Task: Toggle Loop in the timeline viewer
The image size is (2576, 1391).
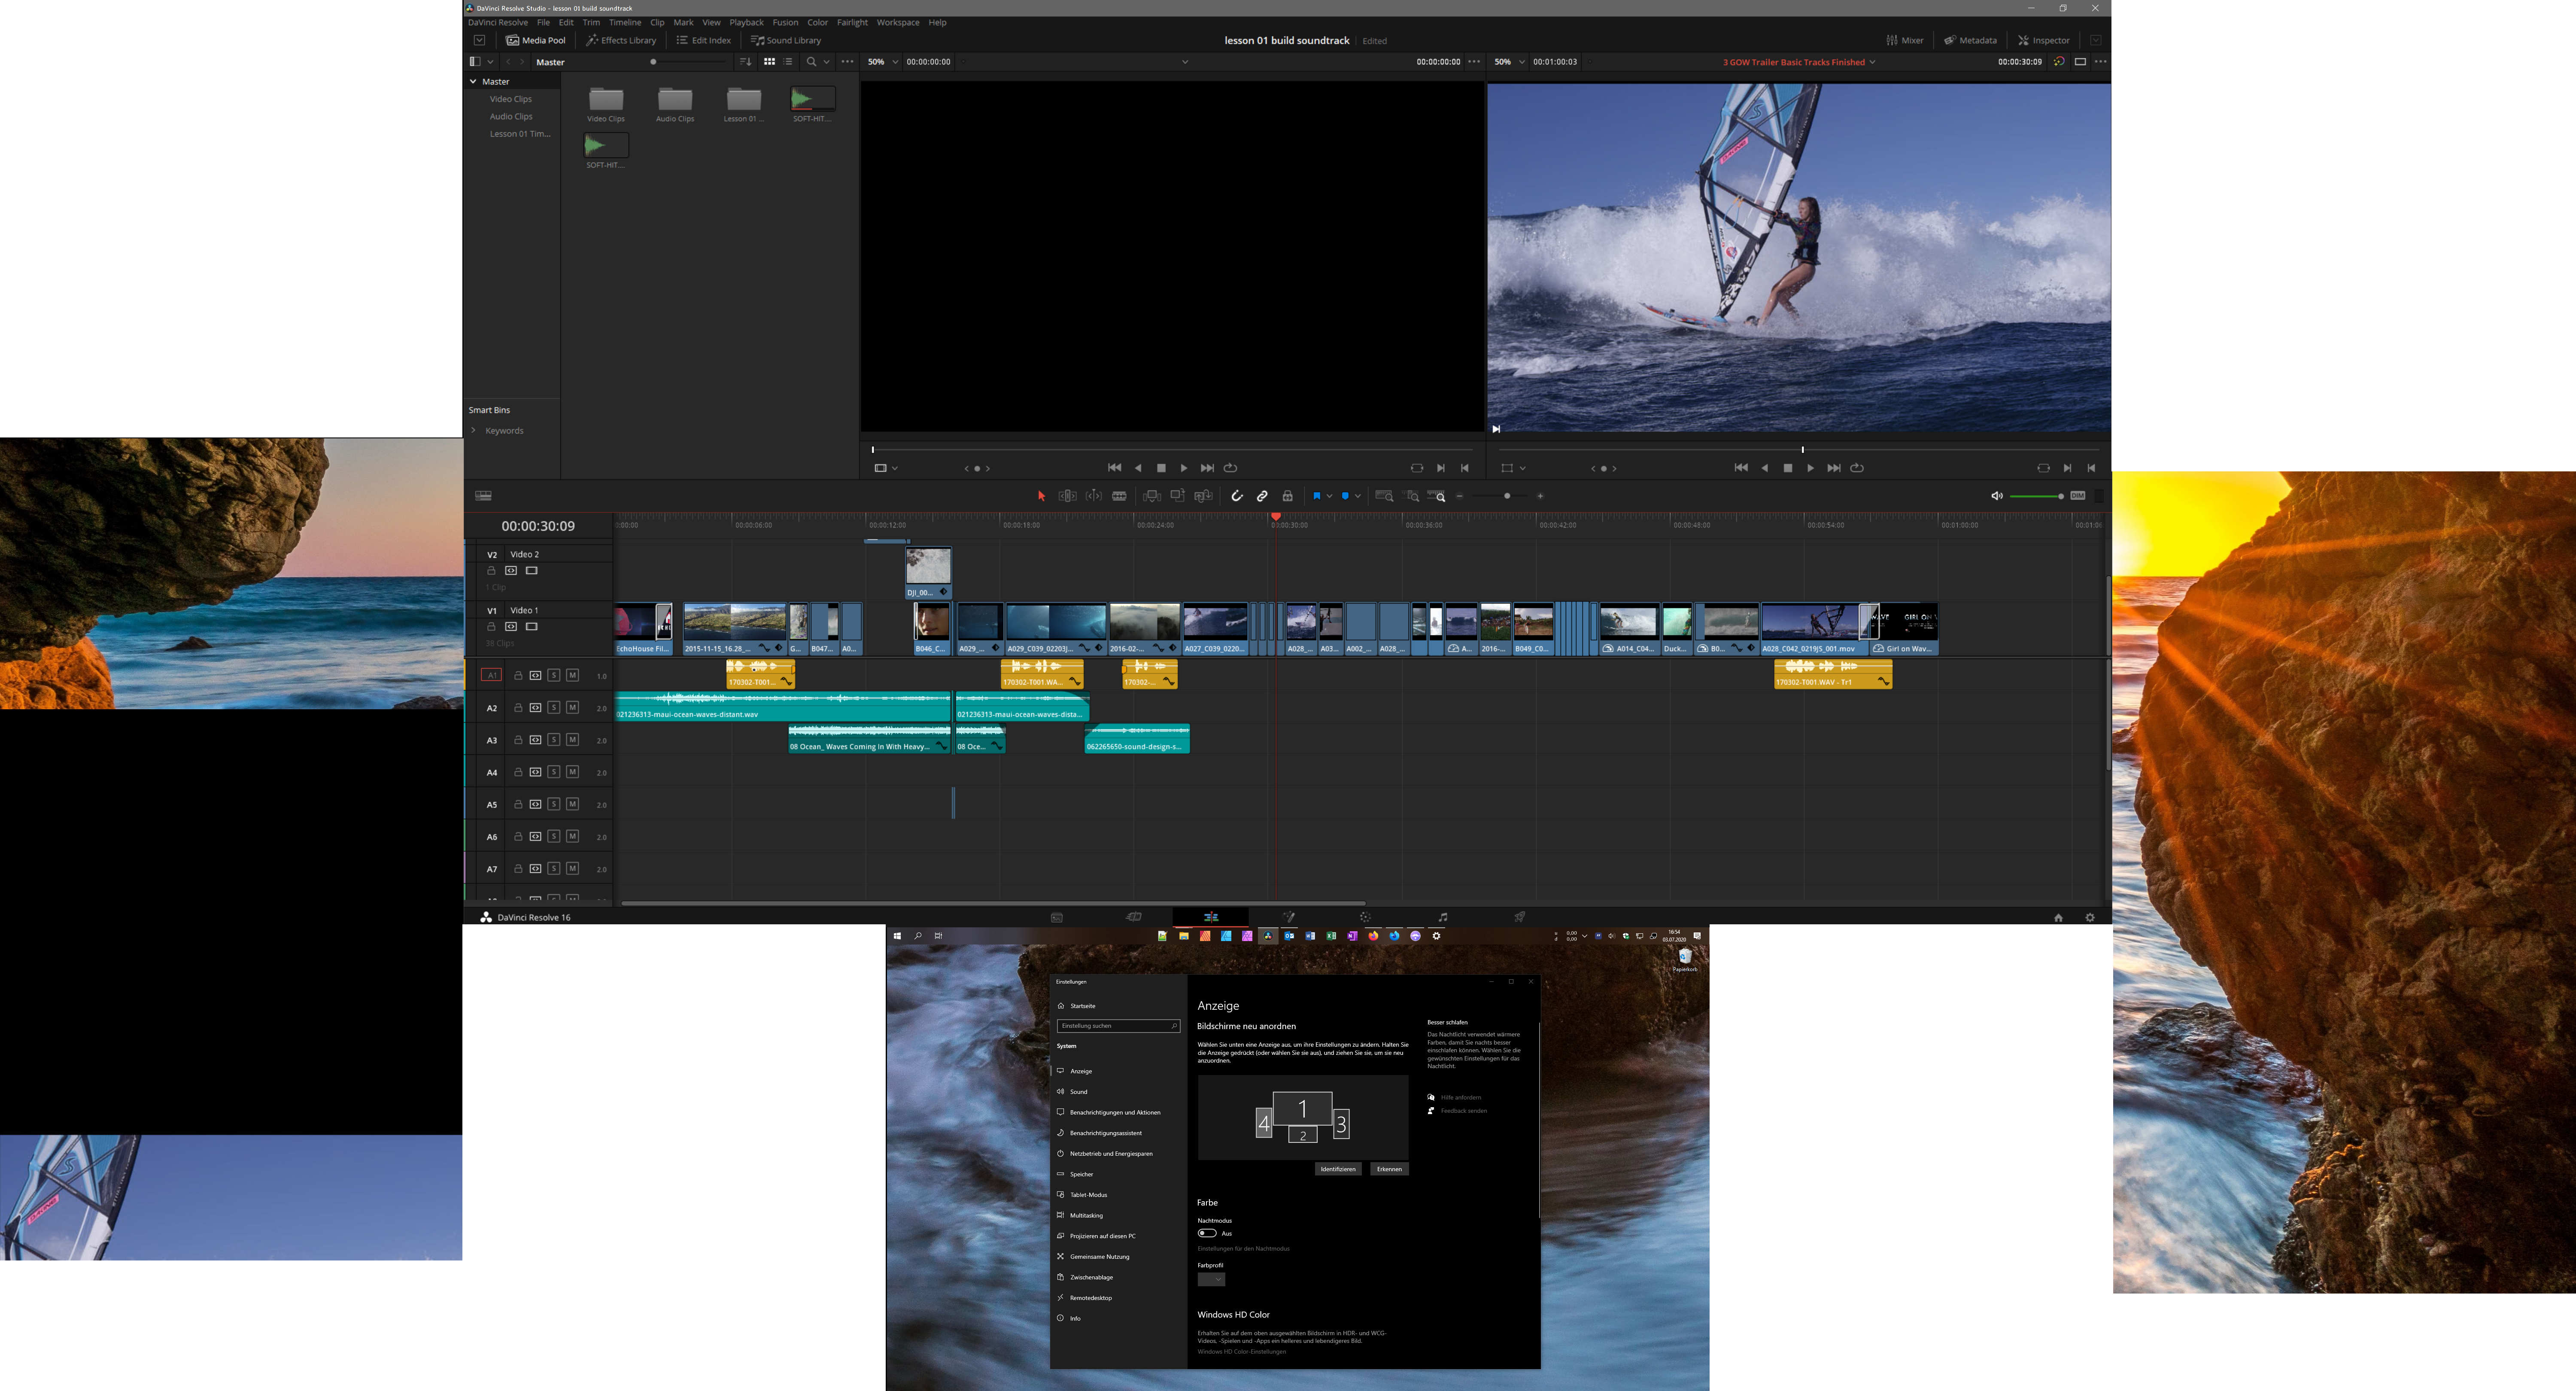Action: point(1857,468)
